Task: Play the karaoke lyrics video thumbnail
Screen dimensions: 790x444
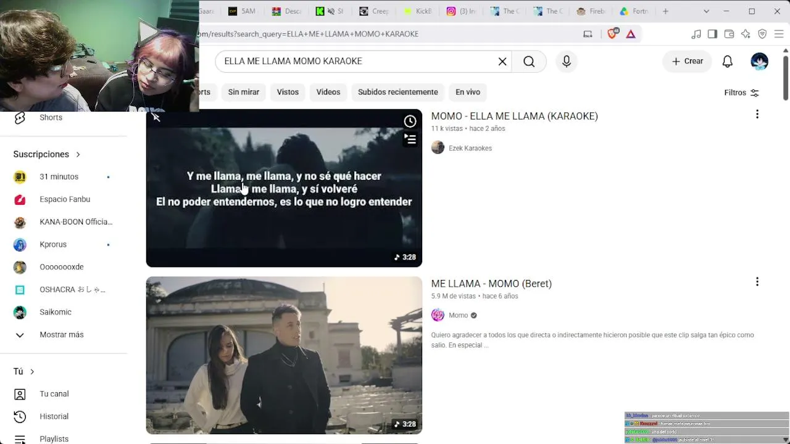Action: tap(284, 188)
